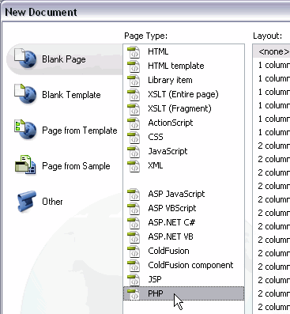Click the ASP VBScript file icon
The width and height of the screenshot is (290, 314).
tap(134, 209)
